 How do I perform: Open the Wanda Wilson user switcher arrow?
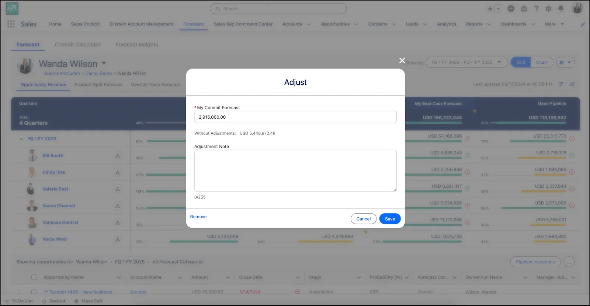pyautogui.click(x=104, y=63)
